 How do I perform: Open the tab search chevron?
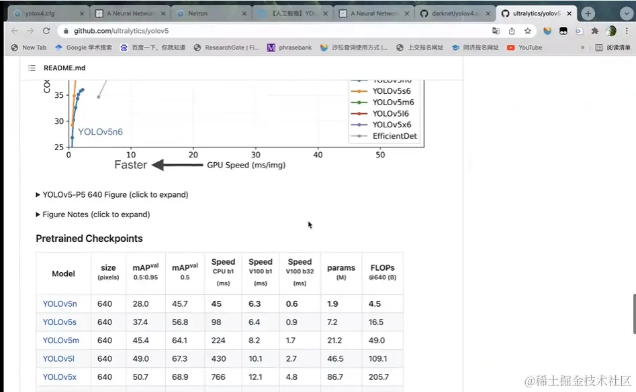pyautogui.click(x=626, y=13)
